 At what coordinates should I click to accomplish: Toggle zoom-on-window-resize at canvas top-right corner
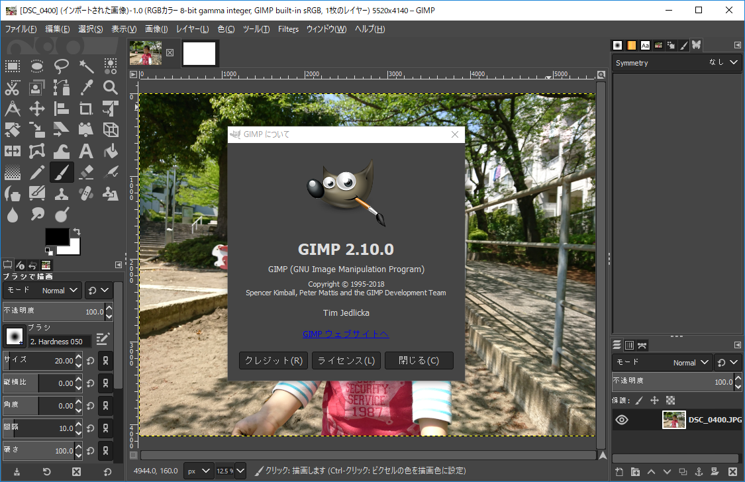point(601,75)
